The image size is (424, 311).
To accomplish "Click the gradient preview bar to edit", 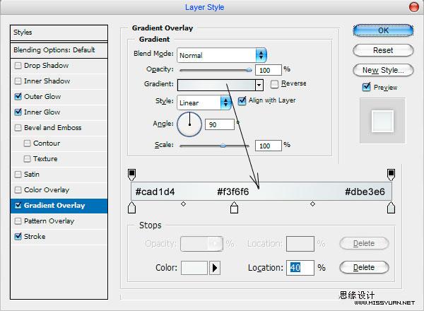I will coord(216,86).
